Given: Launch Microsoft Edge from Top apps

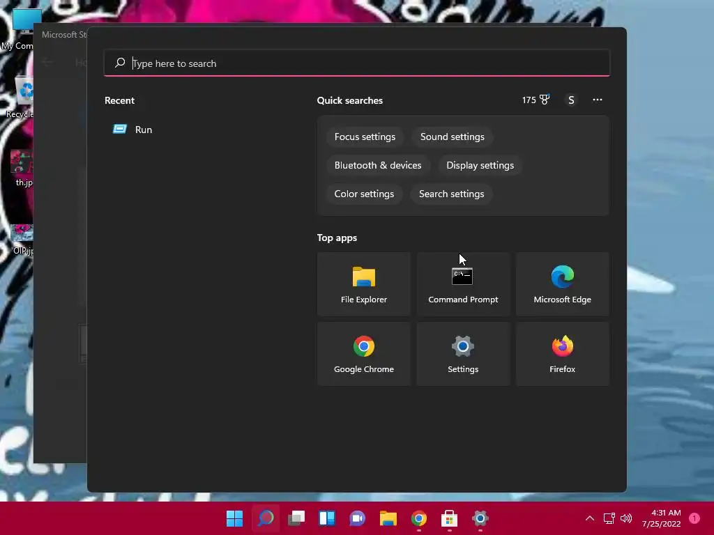Looking at the screenshot, I should 563,284.
